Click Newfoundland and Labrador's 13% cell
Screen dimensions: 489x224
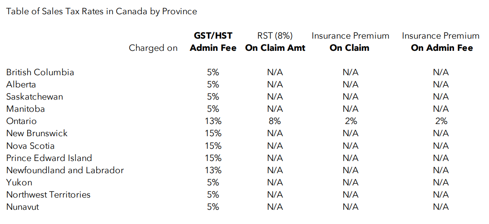pyautogui.click(x=213, y=170)
